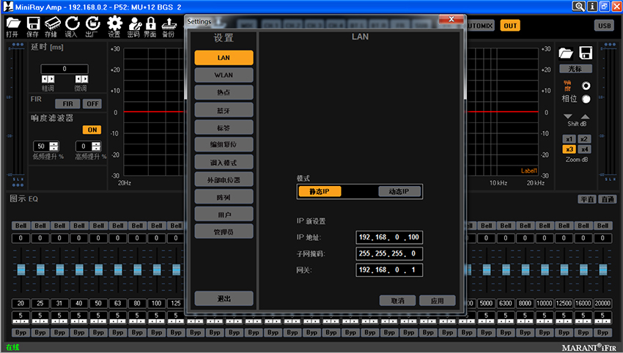The width and height of the screenshot is (623, 353).
Task: Switch to the WLAN settings tab
Action: coord(224,75)
